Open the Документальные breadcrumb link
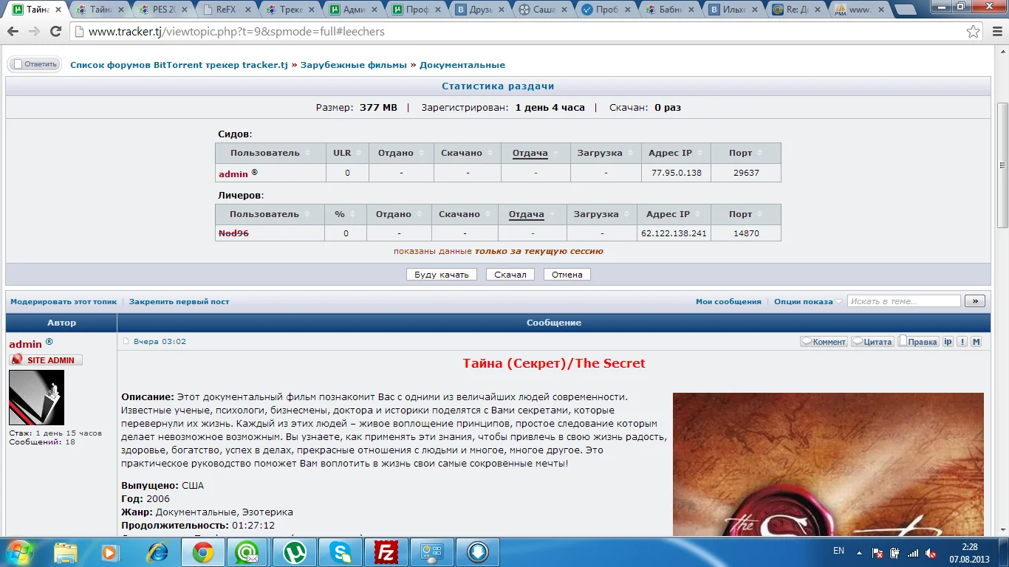The image size is (1009, 567). pos(462,65)
